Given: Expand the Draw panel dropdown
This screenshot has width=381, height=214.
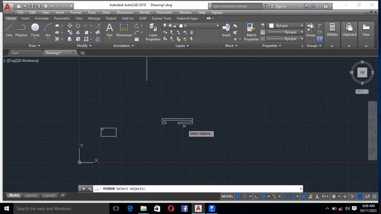Looking at the screenshot, I should tap(35, 46).
